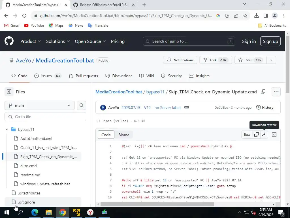Screen dimensions: 290x218
Task: Open Chrome three-dot menu
Action: pos(284,16)
